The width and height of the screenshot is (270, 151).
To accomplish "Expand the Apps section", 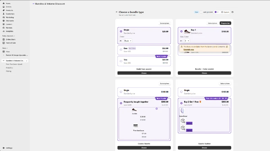I will coord(5,48).
